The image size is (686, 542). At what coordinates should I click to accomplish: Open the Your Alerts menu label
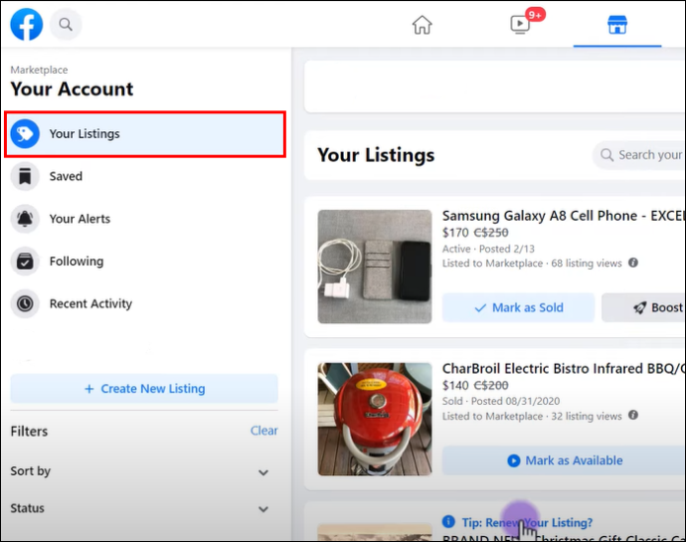coord(80,219)
